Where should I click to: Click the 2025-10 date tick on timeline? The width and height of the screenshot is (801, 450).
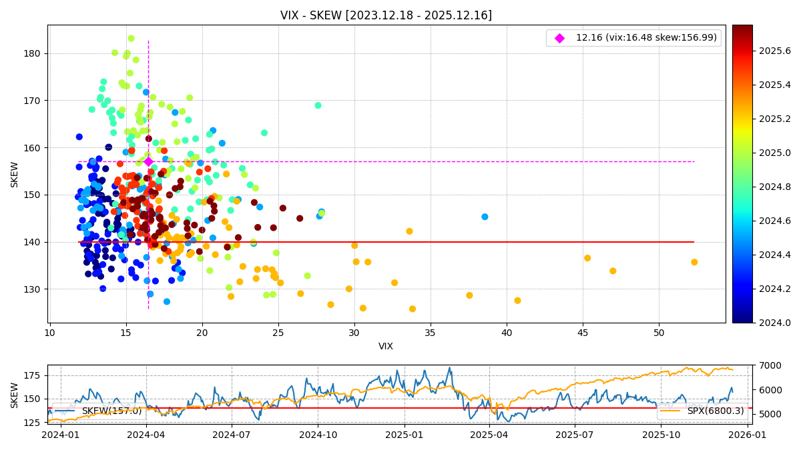tap(661, 435)
